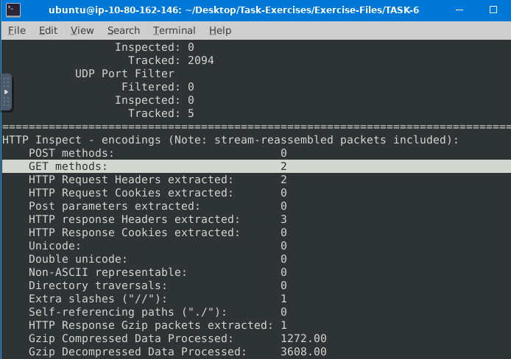Click the highlighted GET methods line

[68, 166]
